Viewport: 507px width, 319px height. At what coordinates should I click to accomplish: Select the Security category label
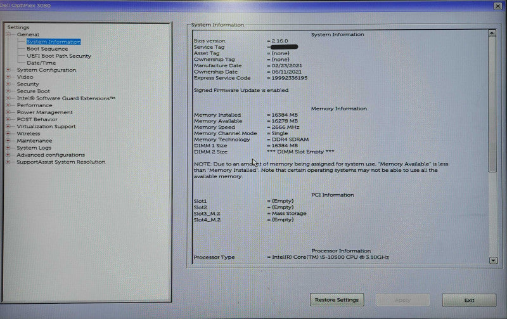coord(28,84)
